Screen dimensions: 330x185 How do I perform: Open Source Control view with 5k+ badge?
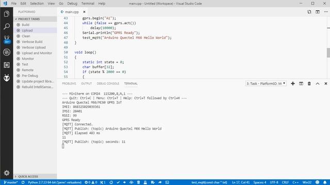pyautogui.click(x=7, y=39)
